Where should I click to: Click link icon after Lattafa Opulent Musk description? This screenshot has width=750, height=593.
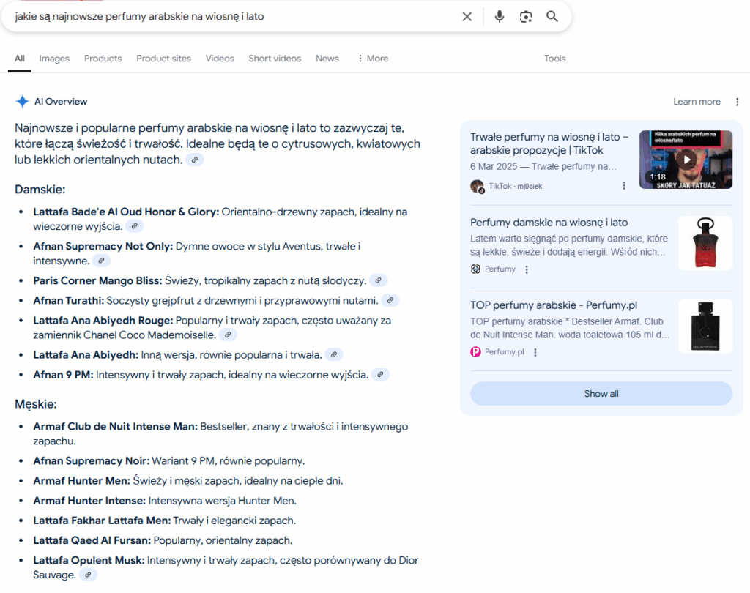[88, 575]
